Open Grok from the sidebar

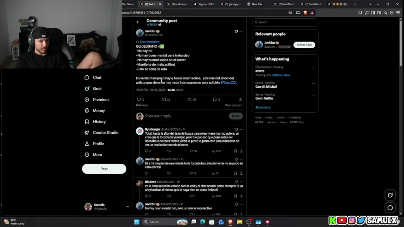point(93,89)
